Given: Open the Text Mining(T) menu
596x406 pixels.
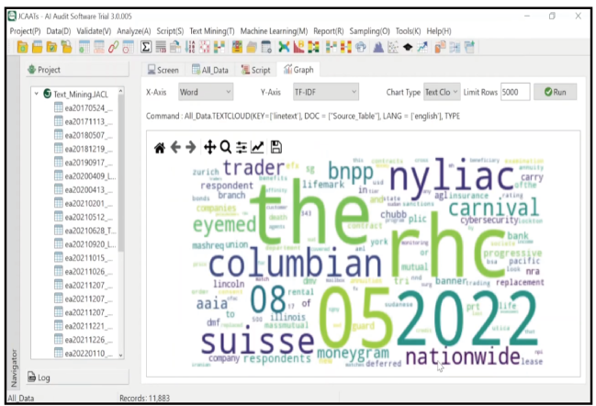Looking at the screenshot, I should [211, 31].
